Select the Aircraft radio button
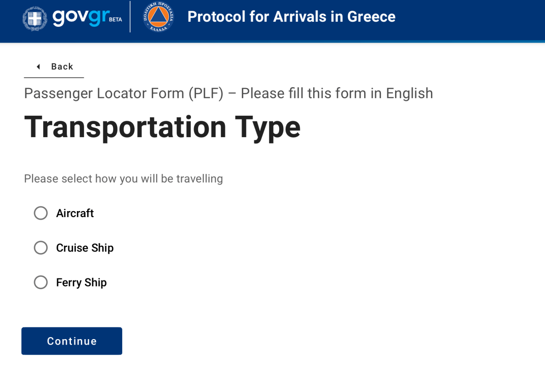 click(41, 213)
